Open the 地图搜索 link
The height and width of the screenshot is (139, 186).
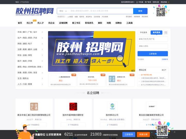pyautogui.click(x=137, y=16)
